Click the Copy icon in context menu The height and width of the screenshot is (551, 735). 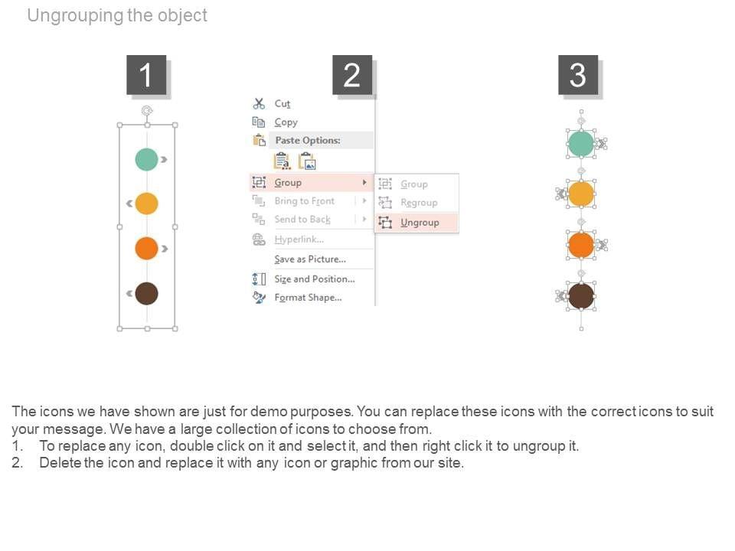[x=259, y=122]
